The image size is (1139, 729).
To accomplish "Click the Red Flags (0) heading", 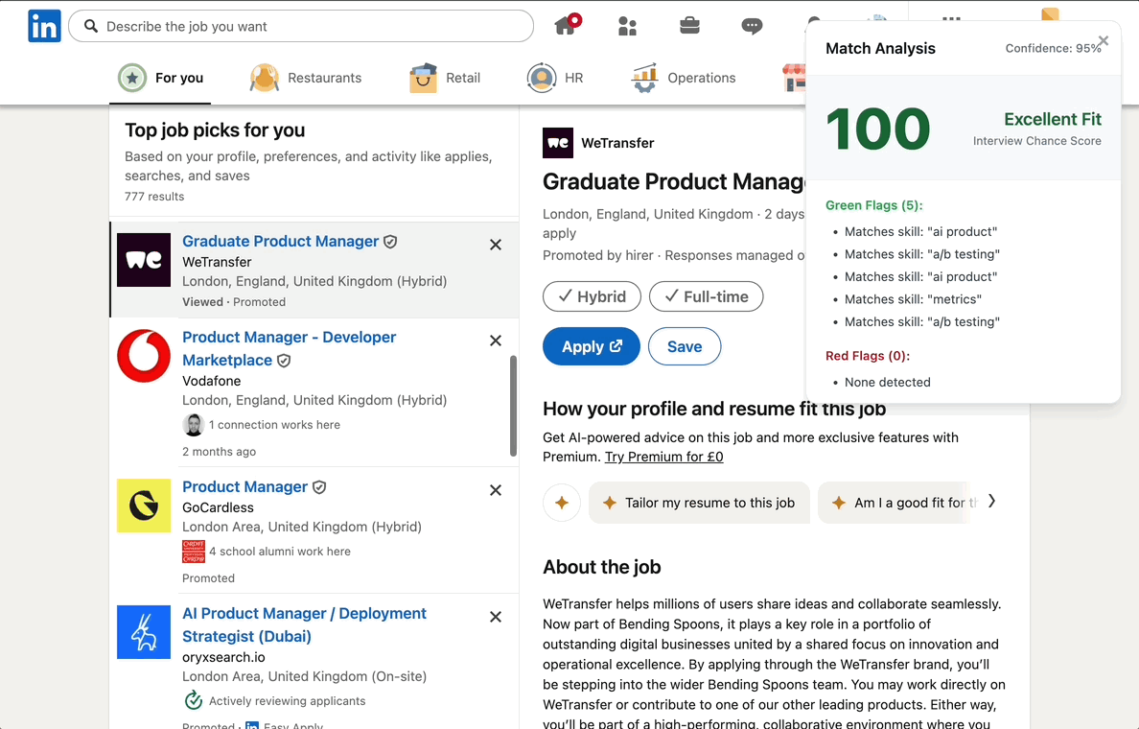I will point(868,356).
